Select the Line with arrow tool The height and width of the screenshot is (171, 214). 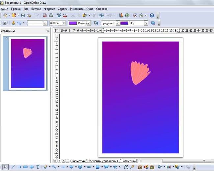pos(19,167)
